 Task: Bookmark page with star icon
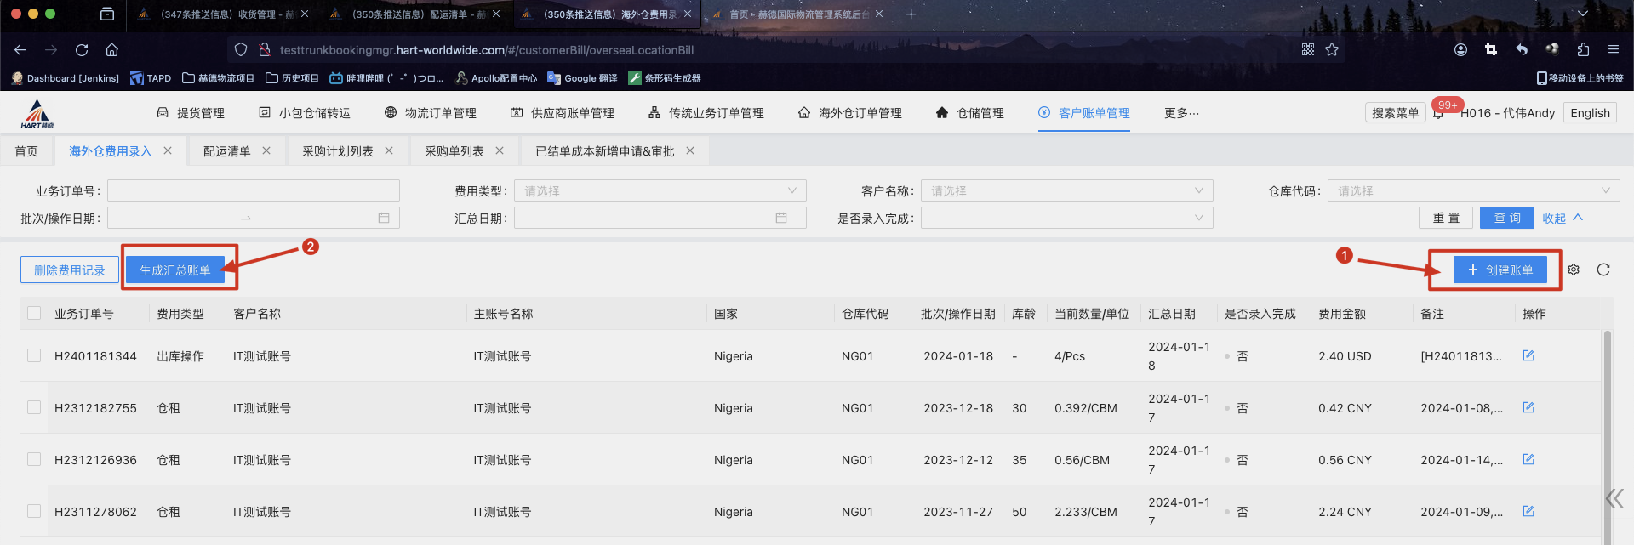pyautogui.click(x=1332, y=50)
